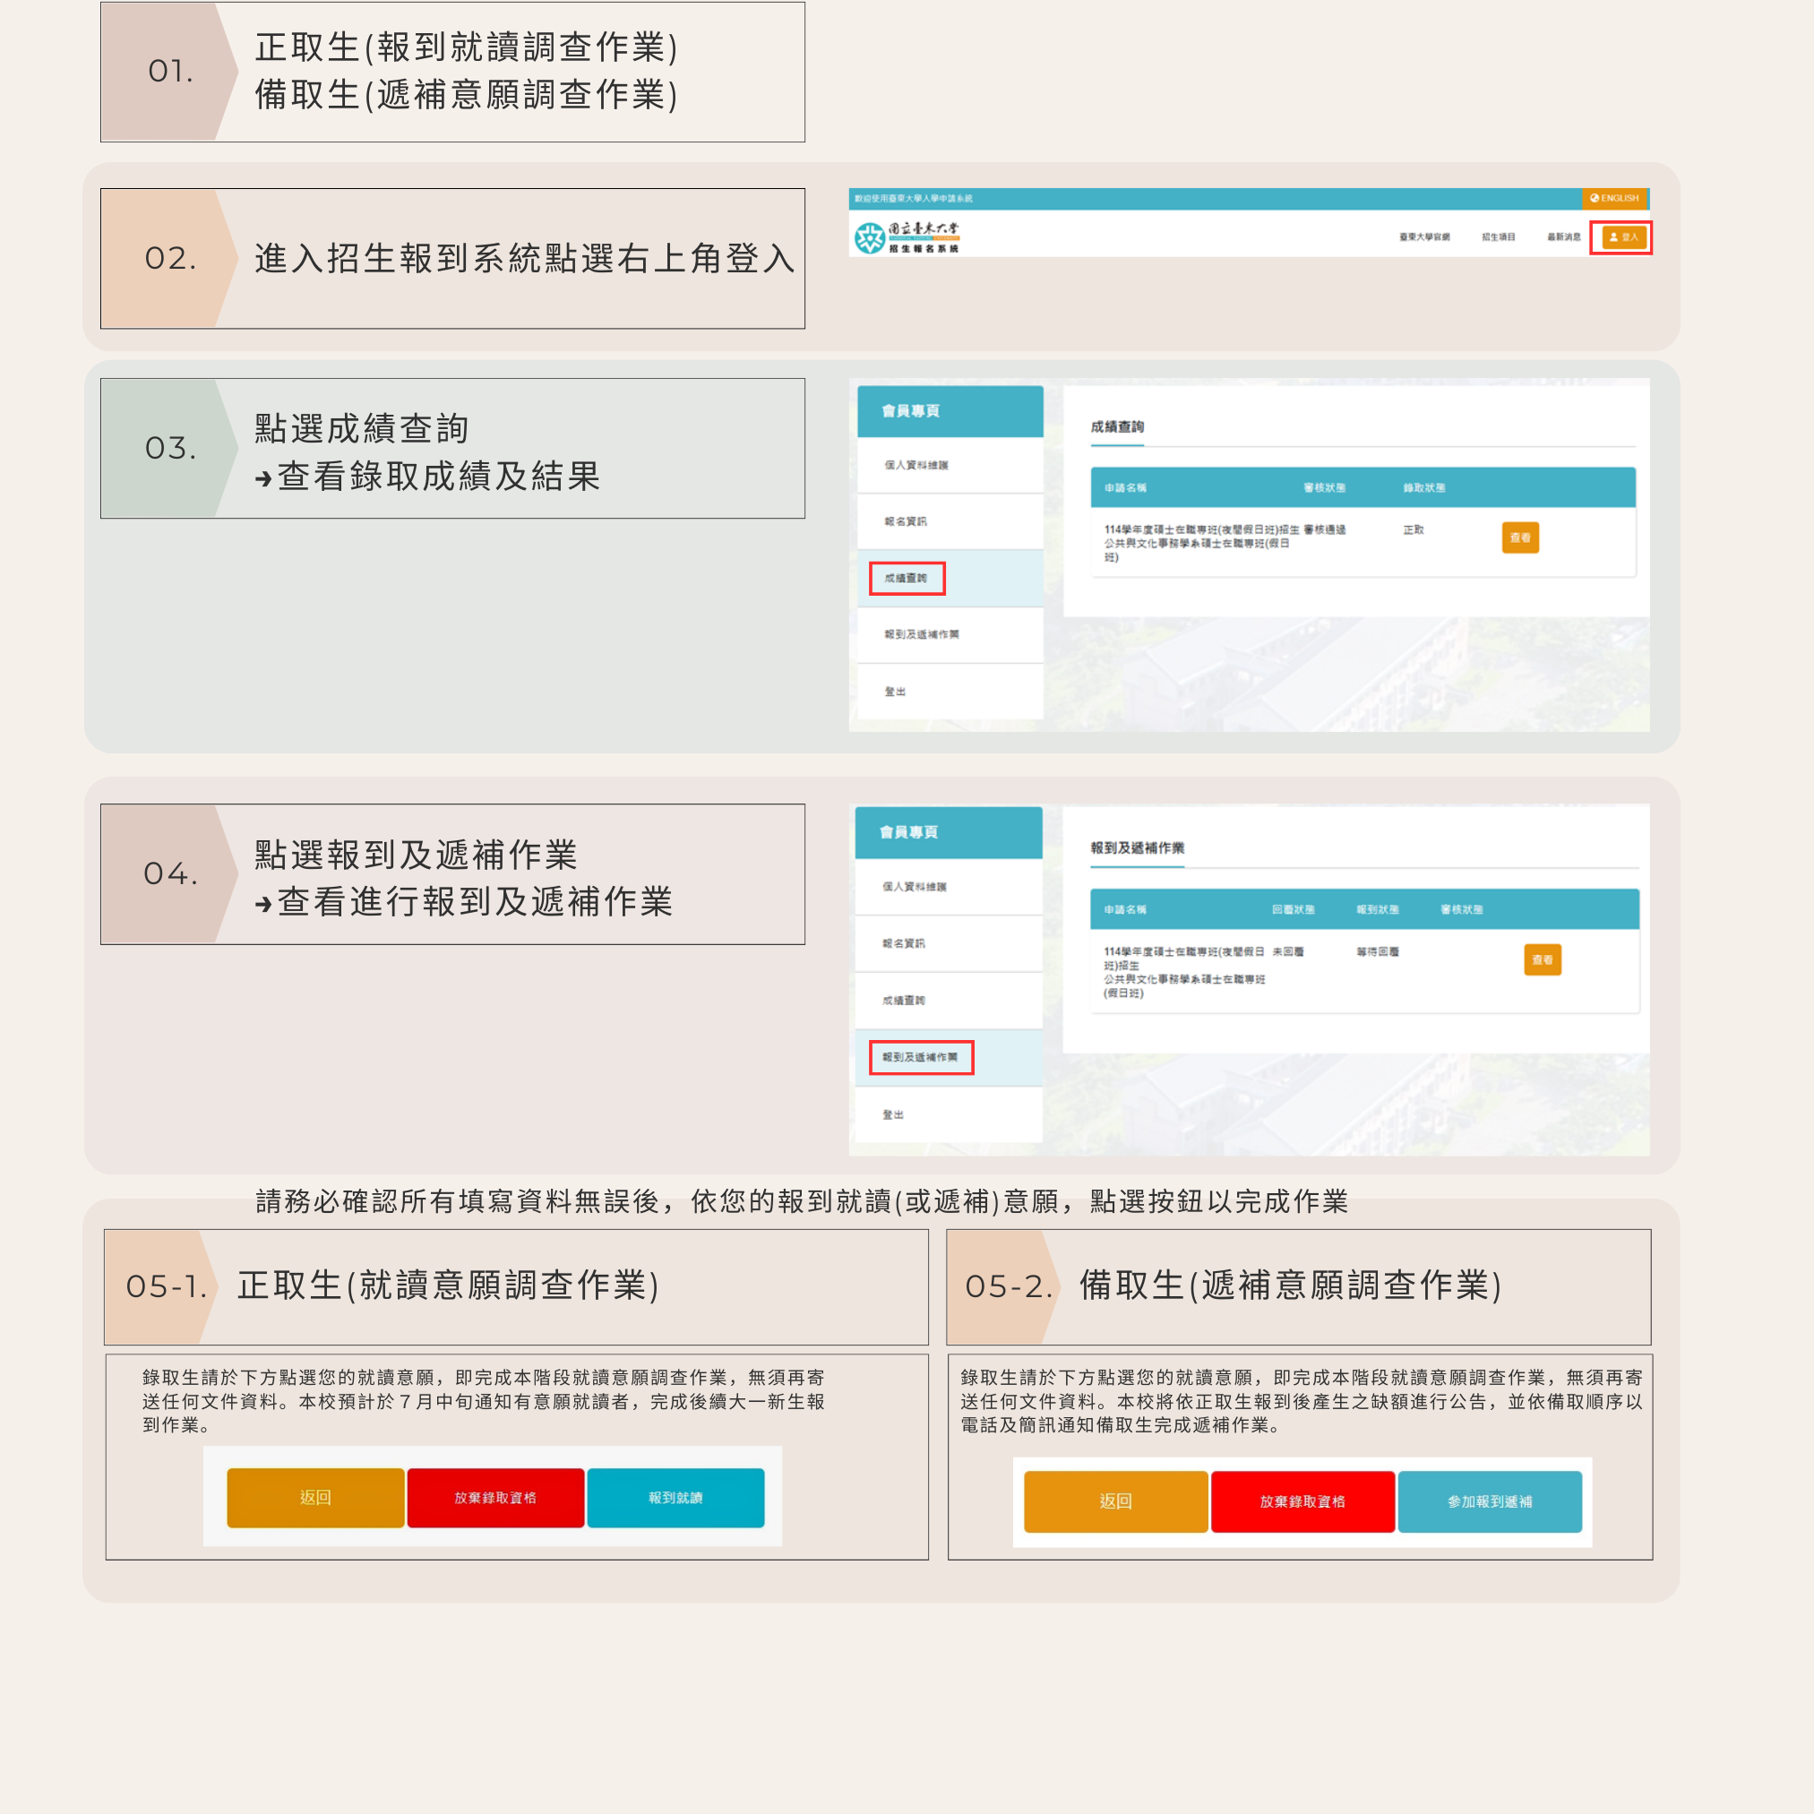Click the 參加報到遞補 button in 05-2

(1490, 1501)
